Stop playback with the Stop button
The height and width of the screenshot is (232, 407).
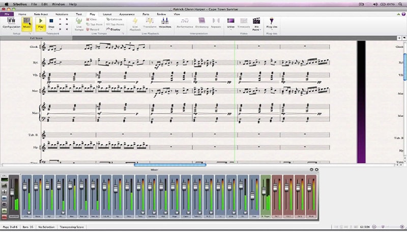tap(51, 21)
